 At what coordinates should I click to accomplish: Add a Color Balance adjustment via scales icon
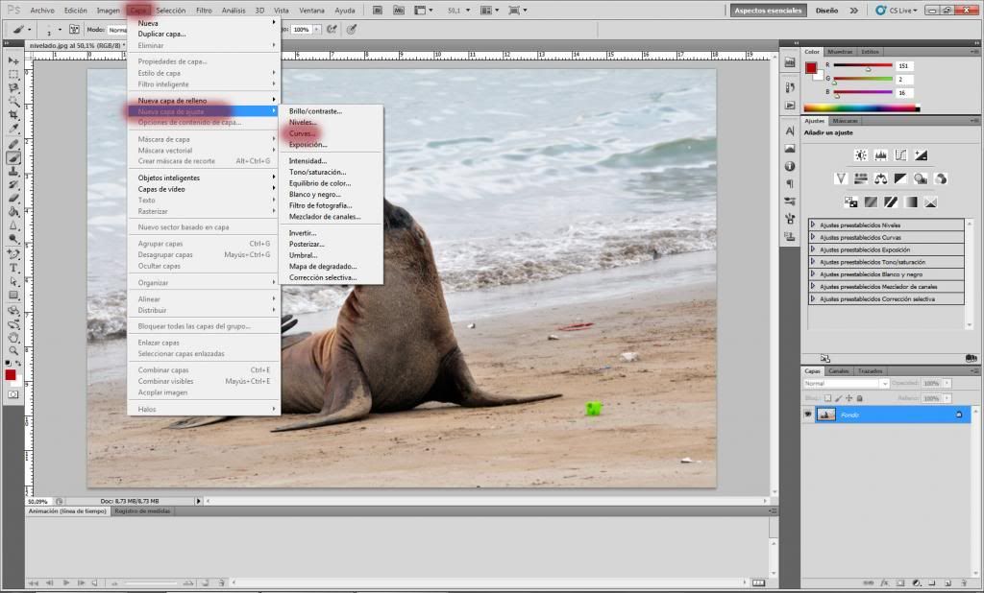point(880,178)
